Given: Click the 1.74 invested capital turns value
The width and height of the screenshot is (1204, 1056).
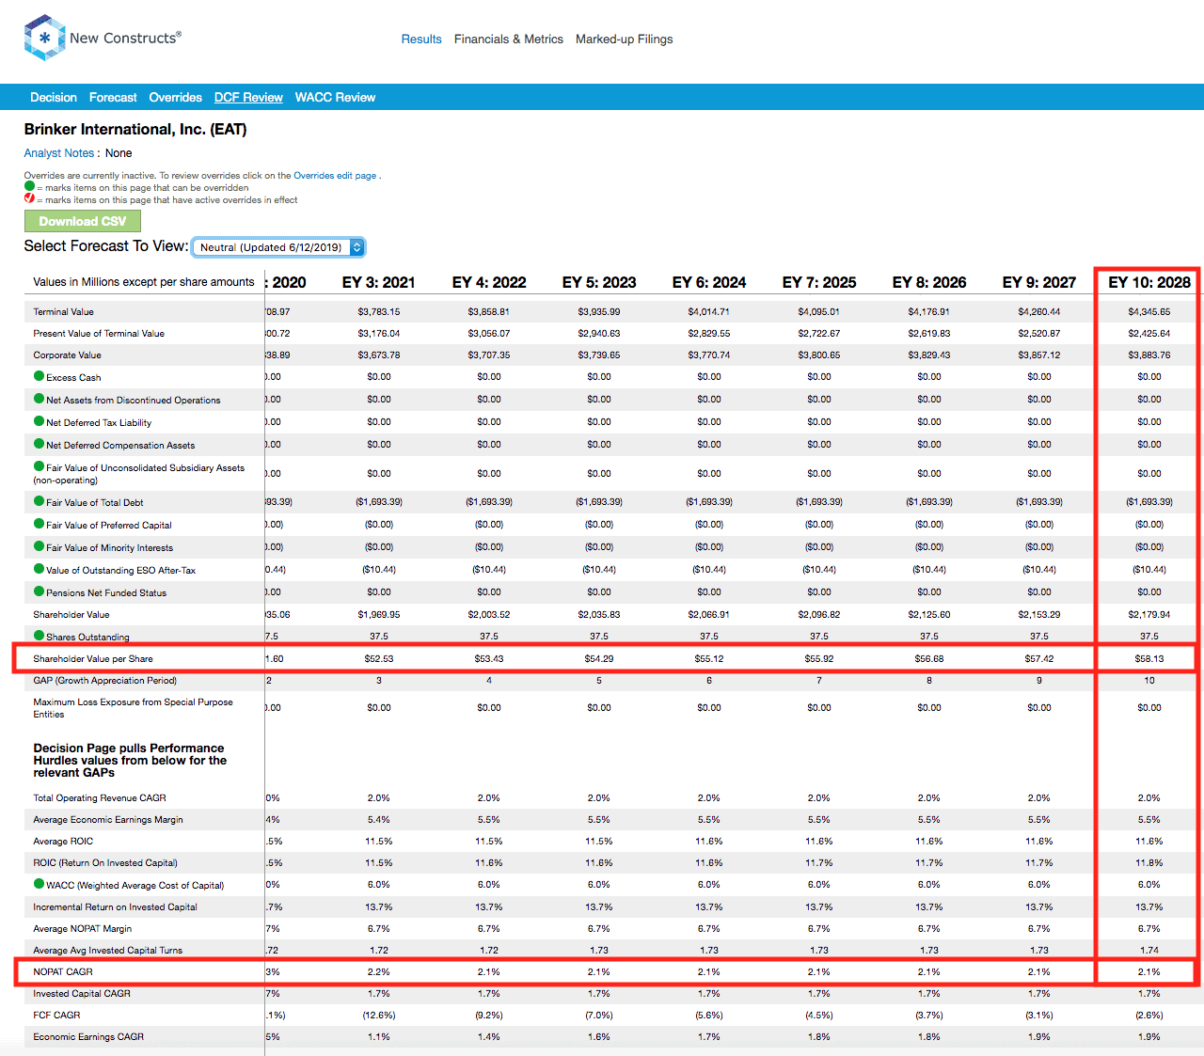Looking at the screenshot, I should click(1149, 951).
